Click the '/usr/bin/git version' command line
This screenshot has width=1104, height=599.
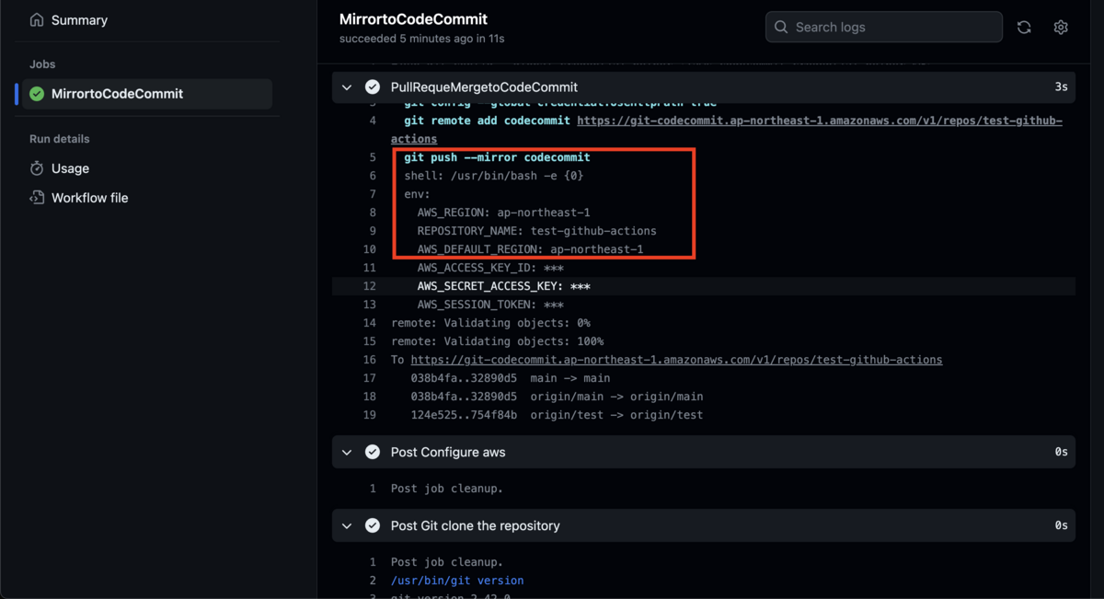pos(457,581)
